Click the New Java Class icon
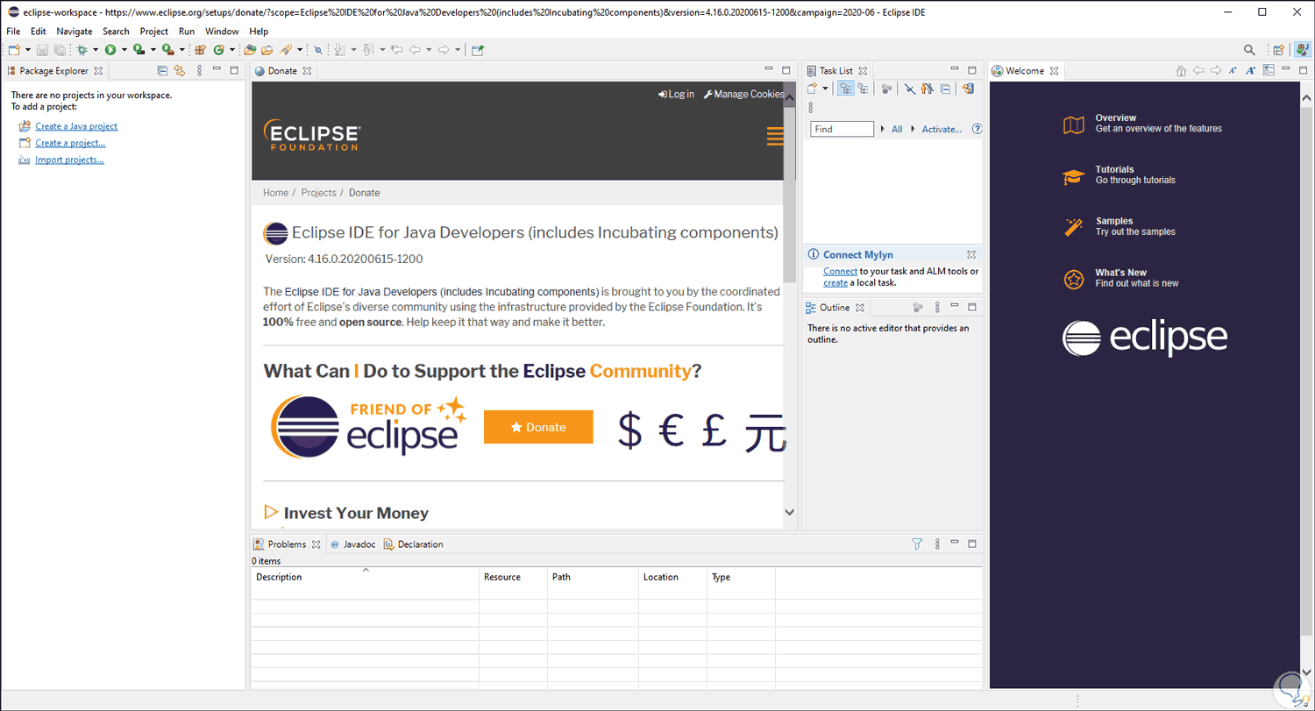The image size is (1315, 711). coord(218,50)
